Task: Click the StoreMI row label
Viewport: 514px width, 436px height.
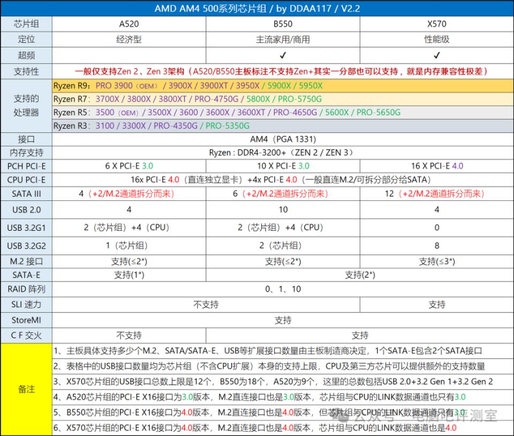Action: 26,320
